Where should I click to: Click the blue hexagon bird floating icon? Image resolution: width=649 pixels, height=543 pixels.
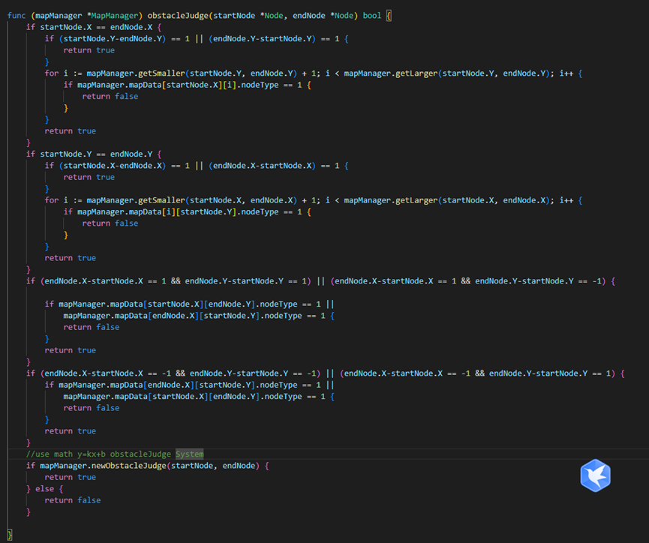(x=595, y=475)
